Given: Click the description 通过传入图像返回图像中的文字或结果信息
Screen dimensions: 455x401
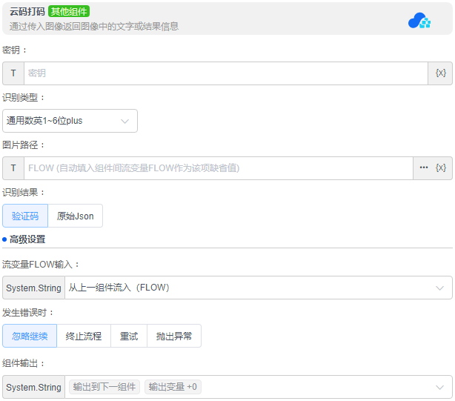Looking at the screenshot, I should pos(94,27).
